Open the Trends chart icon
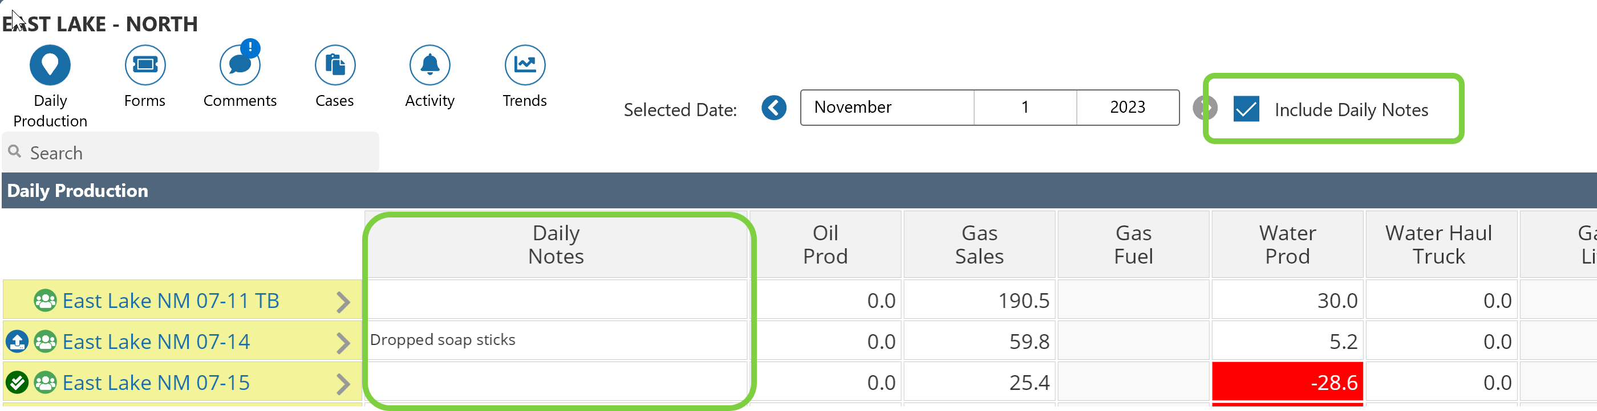 click(x=525, y=65)
